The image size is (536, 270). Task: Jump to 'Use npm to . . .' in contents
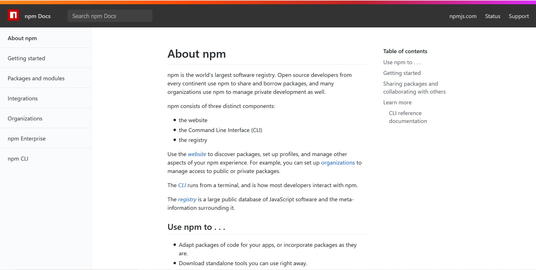pyautogui.click(x=402, y=62)
